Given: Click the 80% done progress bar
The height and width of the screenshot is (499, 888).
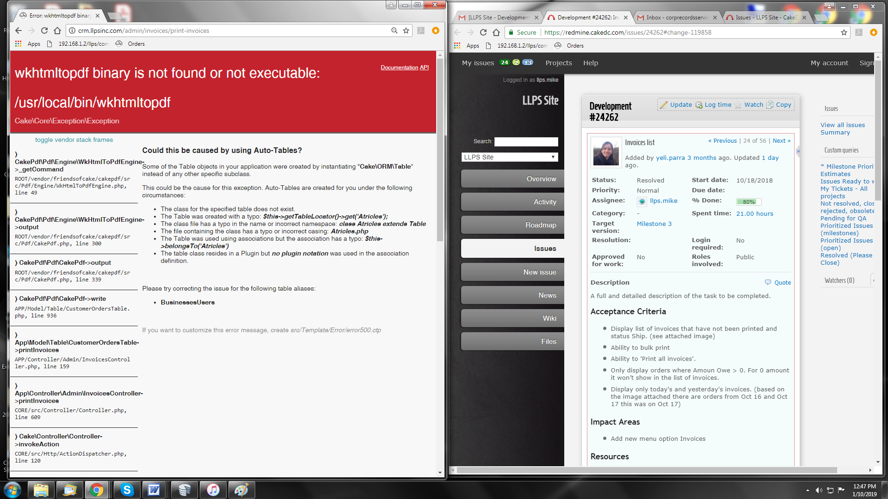Looking at the screenshot, I should pyautogui.click(x=748, y=201).
